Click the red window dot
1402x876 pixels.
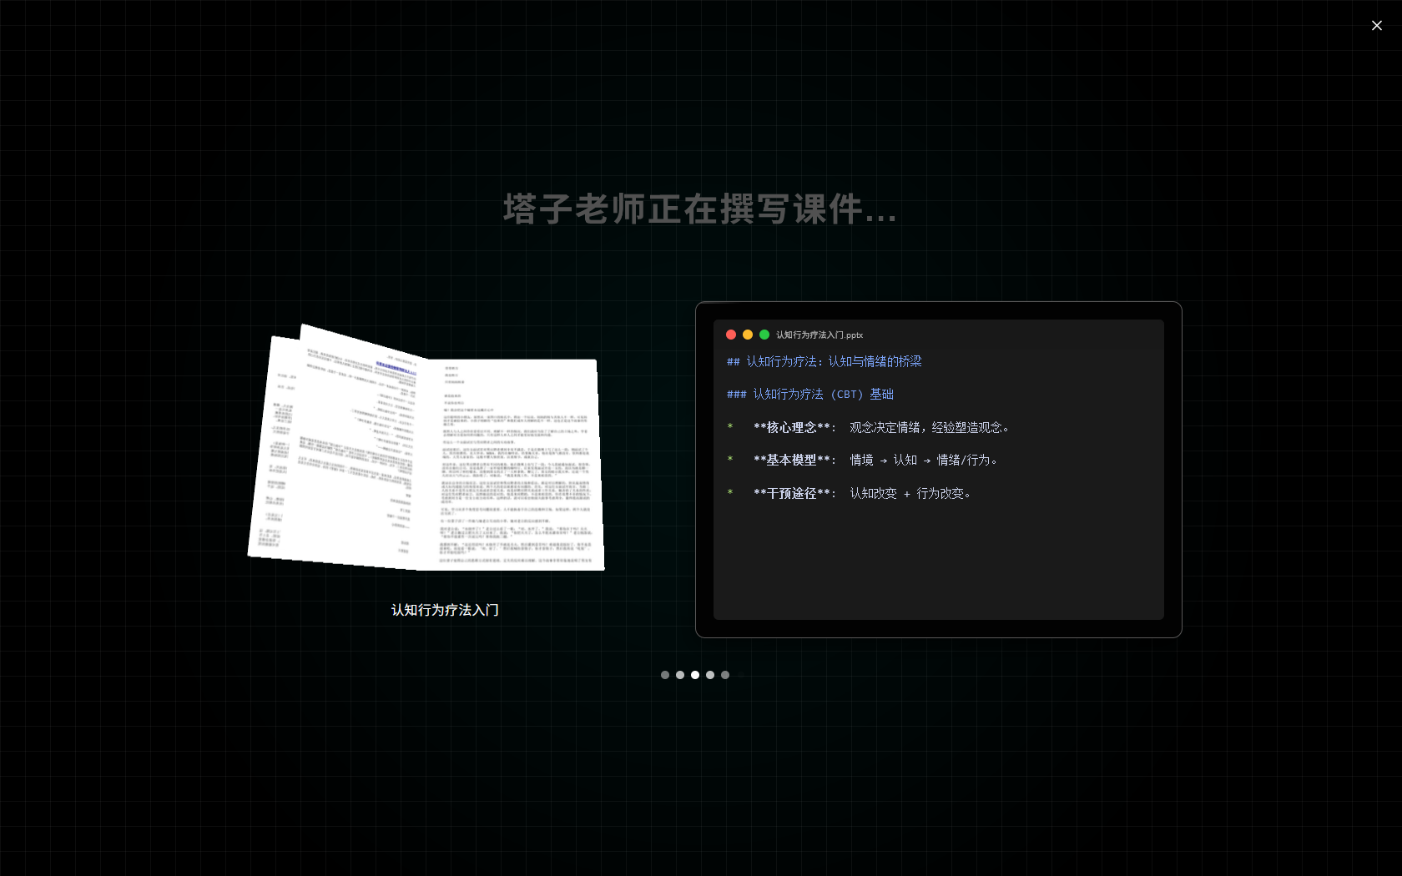[x=731, y=335]
